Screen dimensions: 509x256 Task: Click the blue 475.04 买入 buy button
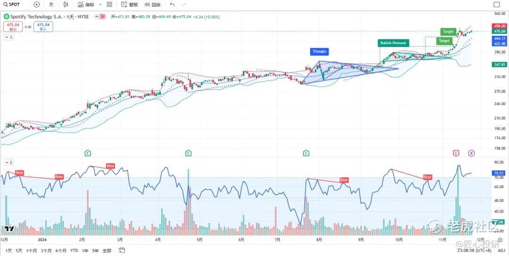(43, 26)
